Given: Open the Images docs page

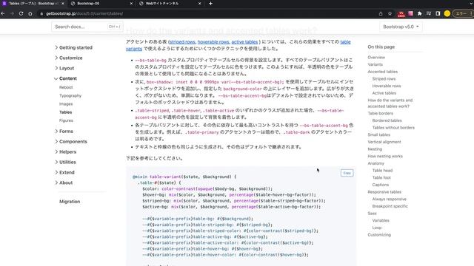Looking at the screenshot, I should 66,103.
